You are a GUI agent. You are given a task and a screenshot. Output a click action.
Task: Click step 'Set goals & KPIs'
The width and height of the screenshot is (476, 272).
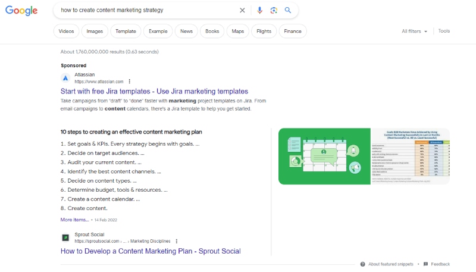tap(133, 144)
